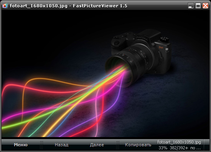Click the fotoart_1680x1050.jpg file name in status panel
Viewport: 211px width, 152px height.
(x=179, y=142)
